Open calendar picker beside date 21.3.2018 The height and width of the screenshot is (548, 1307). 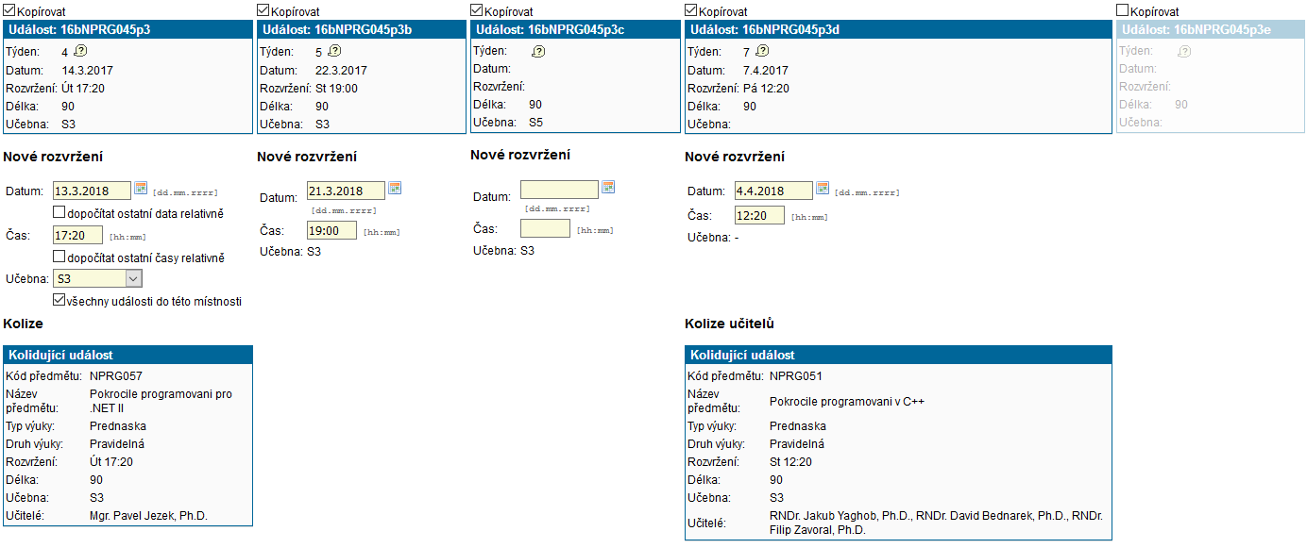tap(395, 189)
